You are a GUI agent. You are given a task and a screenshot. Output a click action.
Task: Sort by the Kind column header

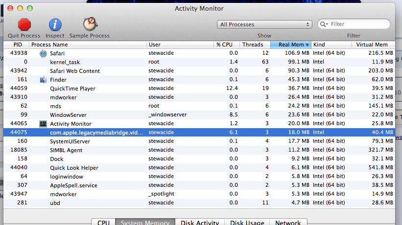(x=331, y=45)
